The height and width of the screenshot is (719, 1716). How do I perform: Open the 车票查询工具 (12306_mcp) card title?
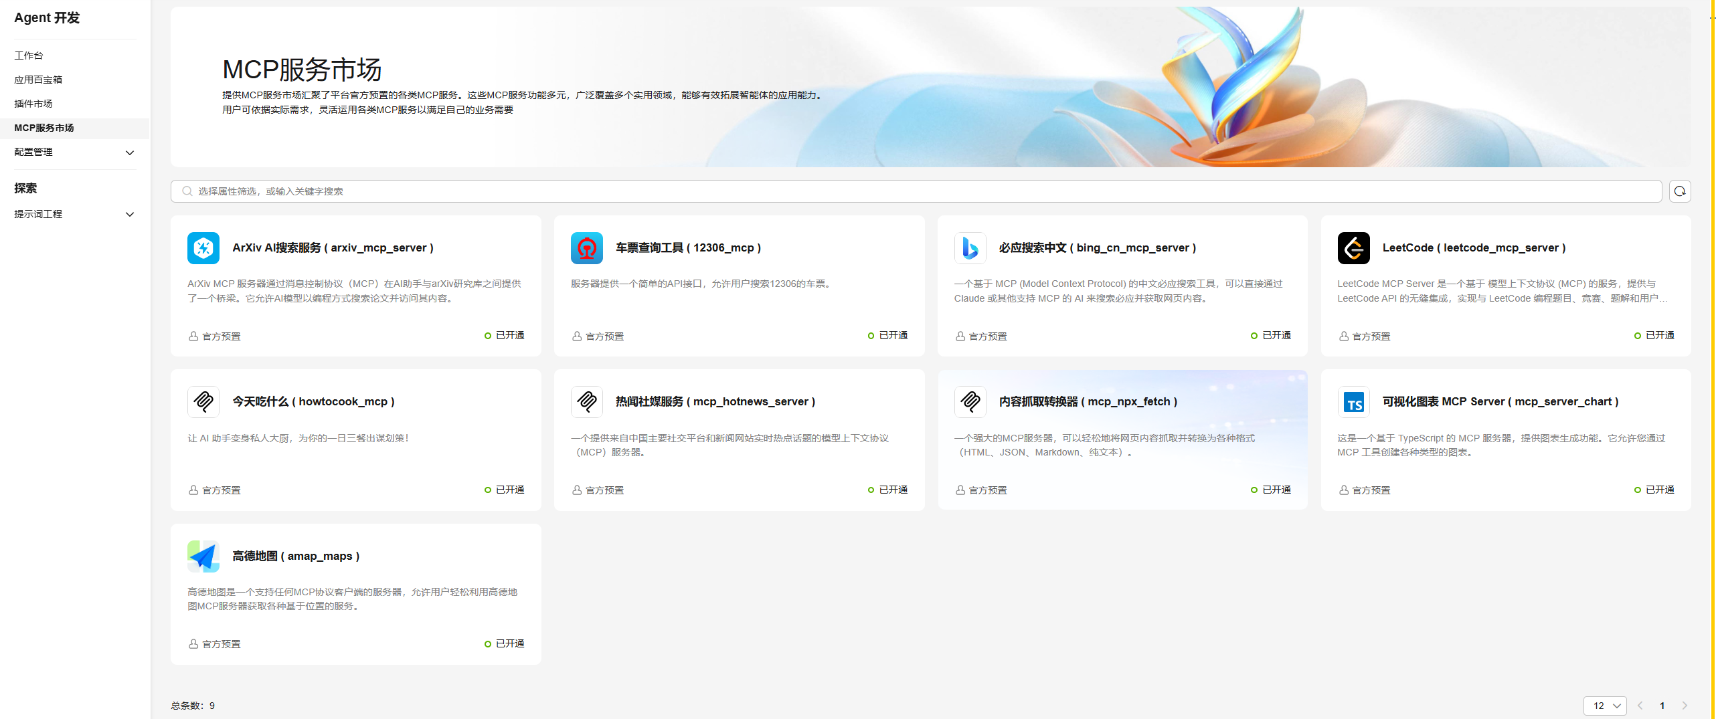tap(689, 248)
